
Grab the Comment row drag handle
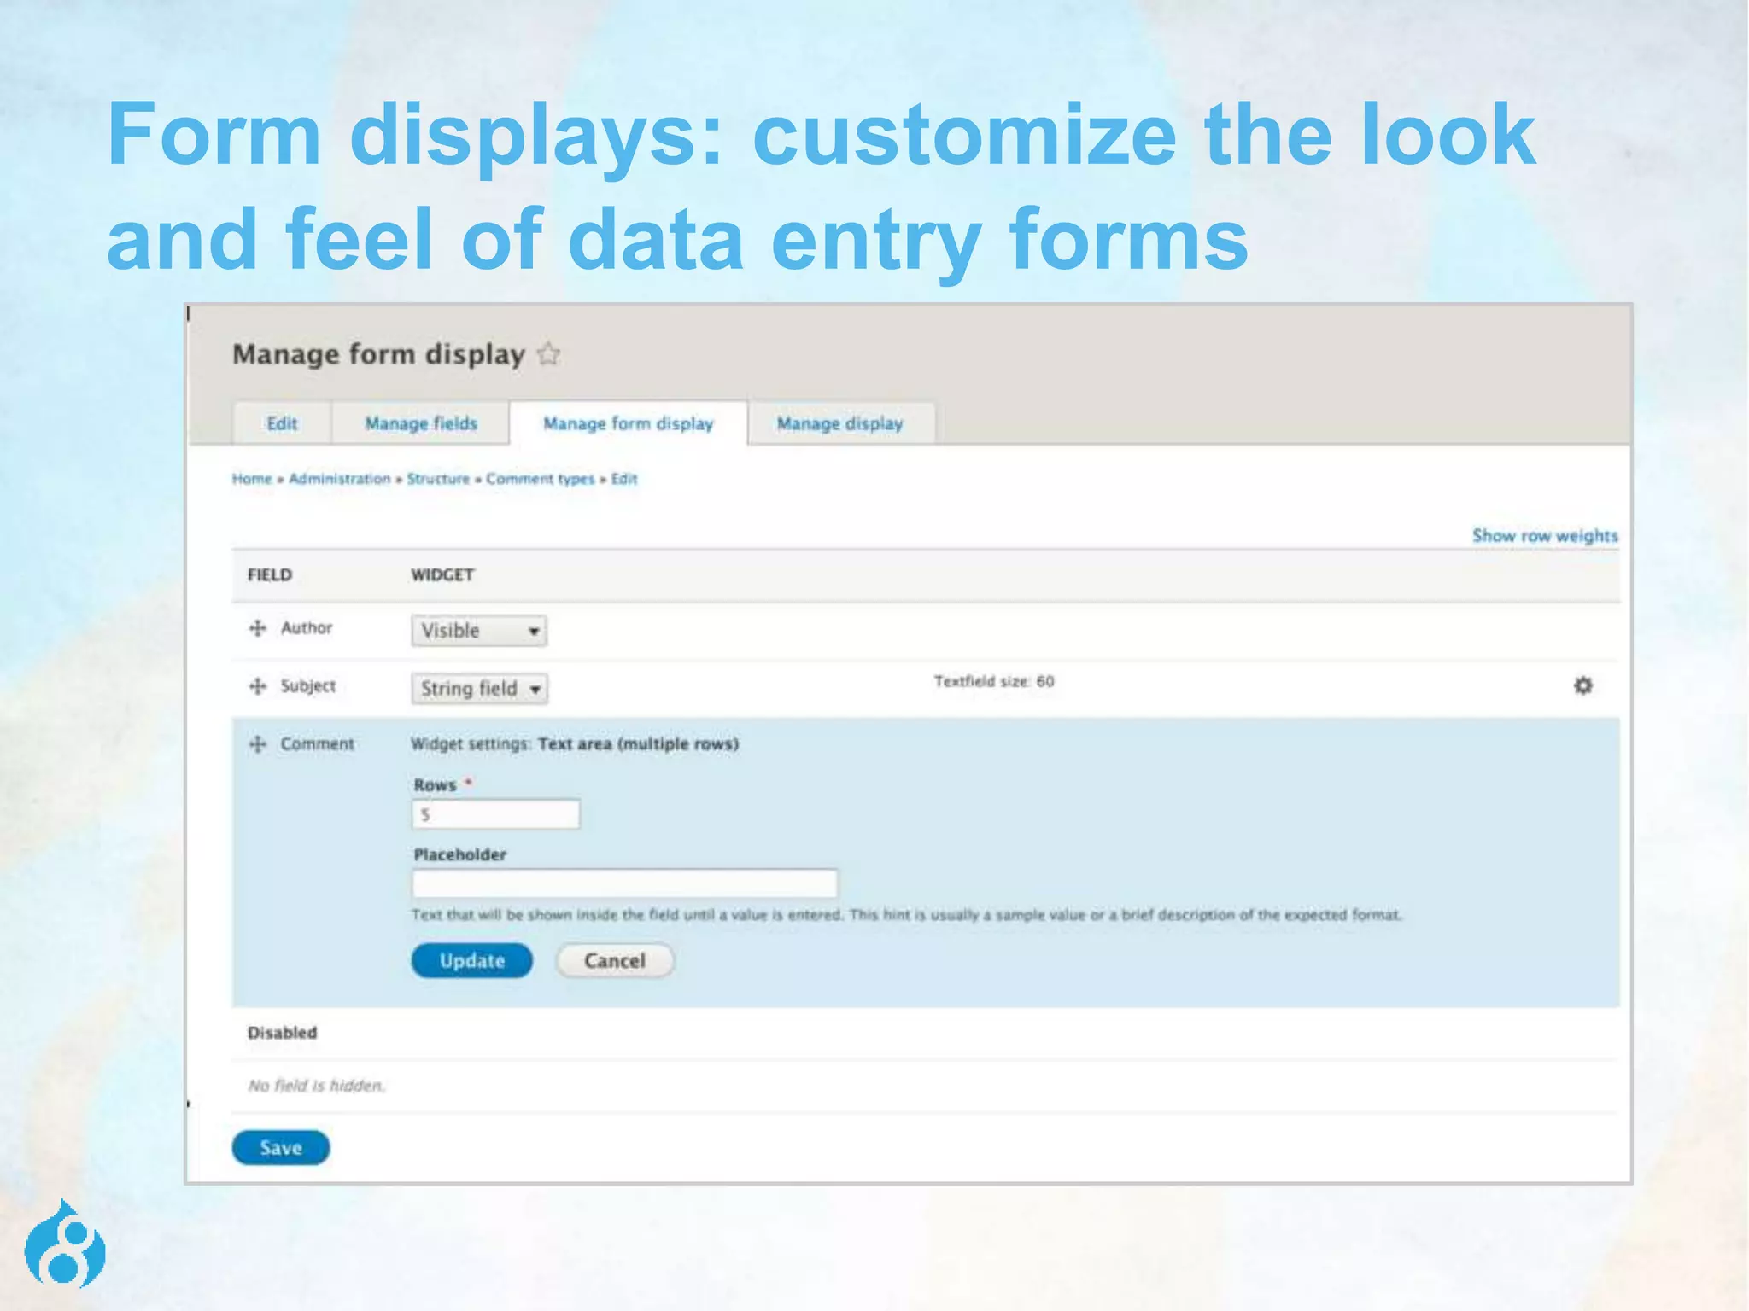click(x=257, y=744)
